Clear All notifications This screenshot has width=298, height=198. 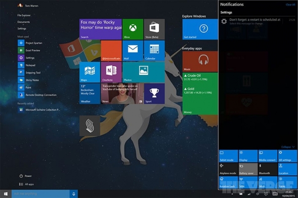pos(291,4)
